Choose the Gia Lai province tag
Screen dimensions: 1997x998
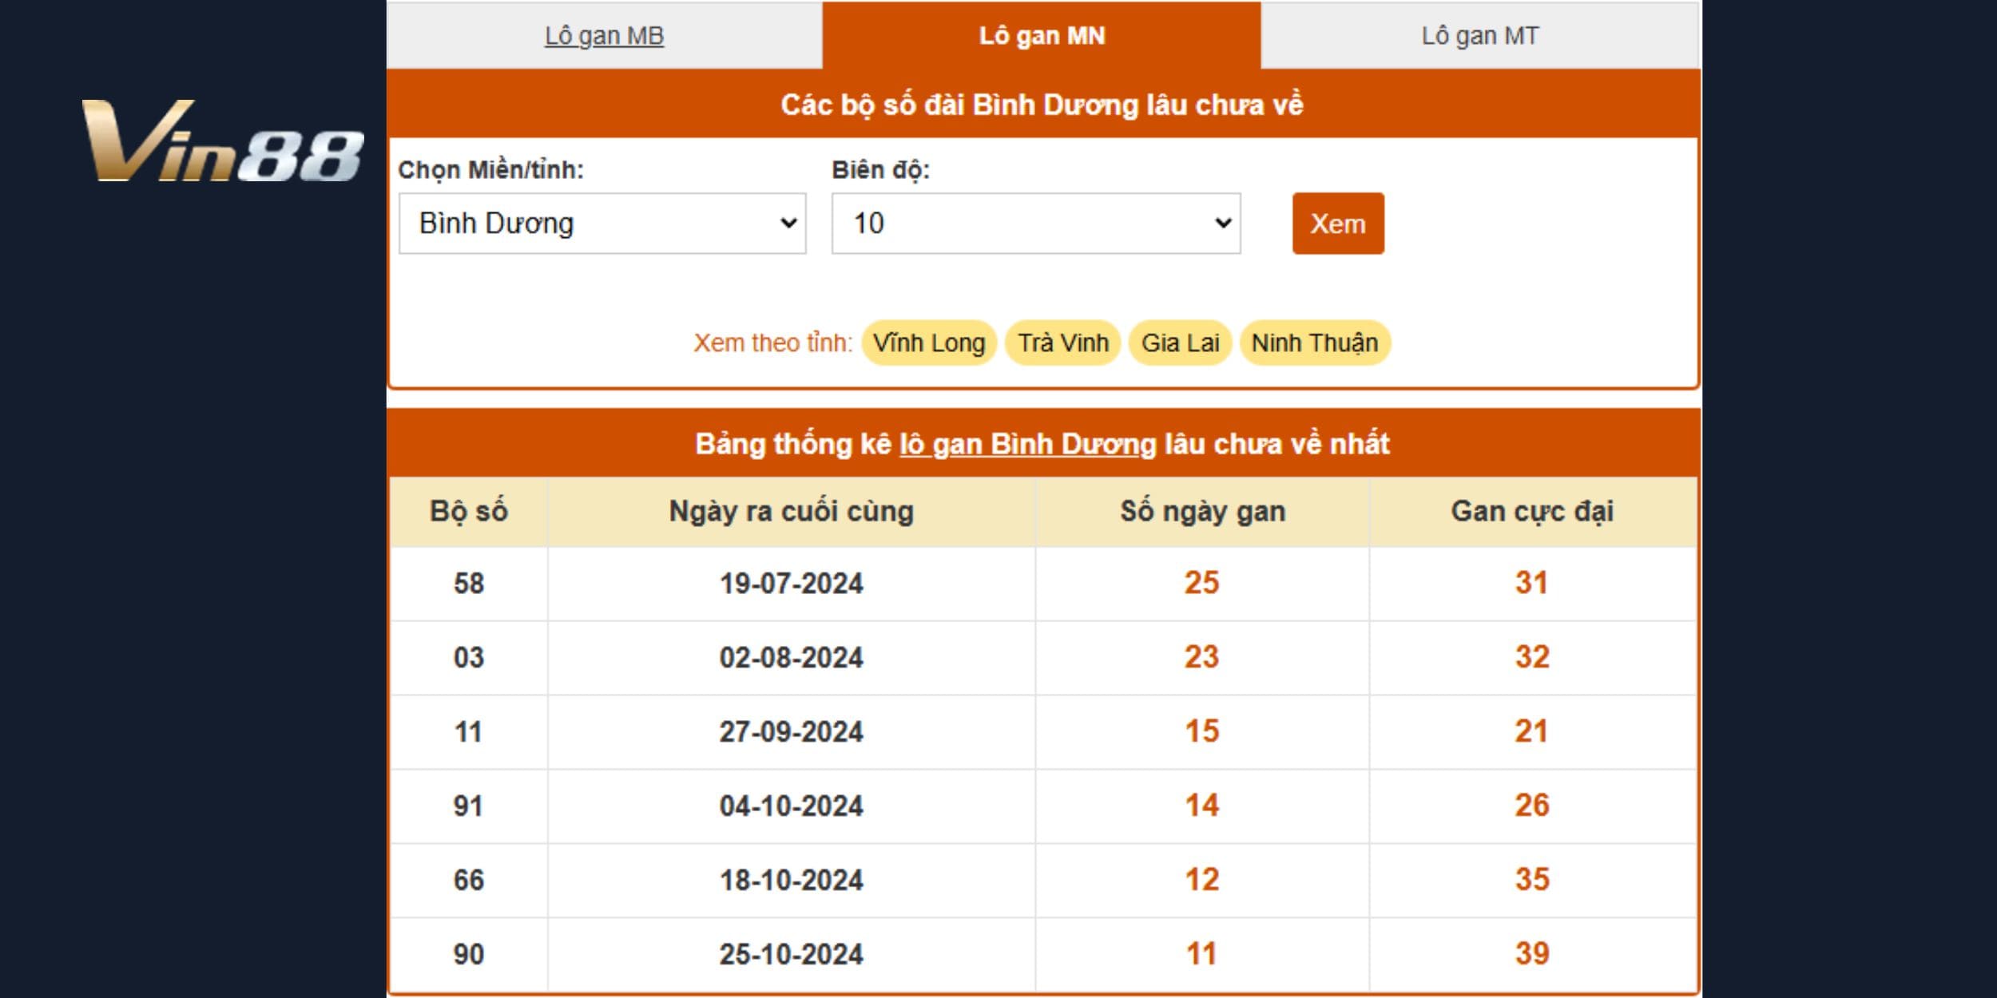(1180, 343)
